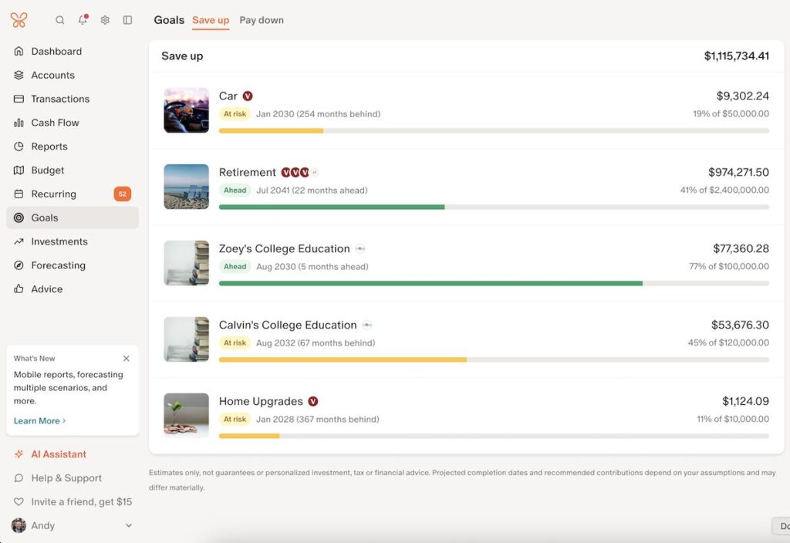Click the invite-a-friend heart icon

[x=19, y=501]
